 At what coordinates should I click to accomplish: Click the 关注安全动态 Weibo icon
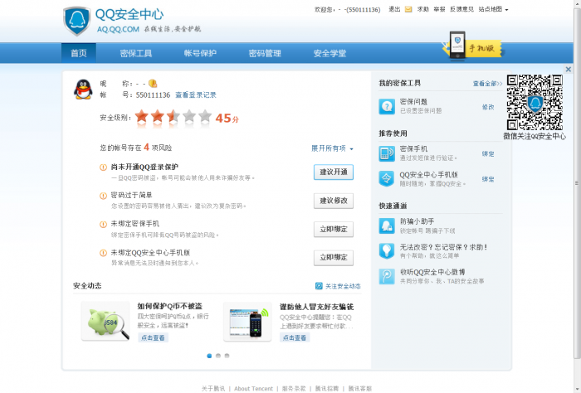319,286
